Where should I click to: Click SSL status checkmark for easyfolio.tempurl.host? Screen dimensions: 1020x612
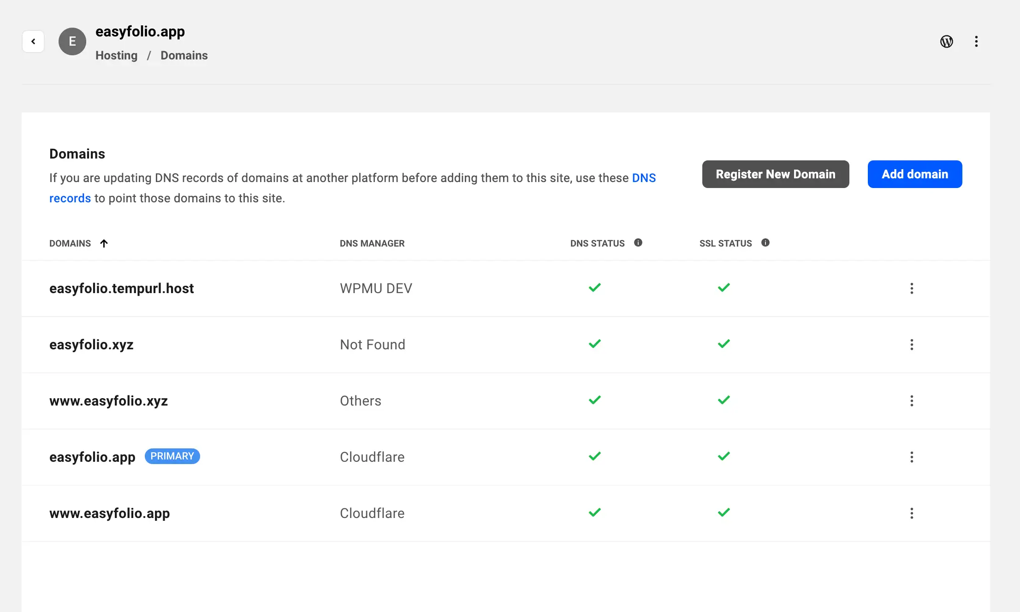[724, 288]
